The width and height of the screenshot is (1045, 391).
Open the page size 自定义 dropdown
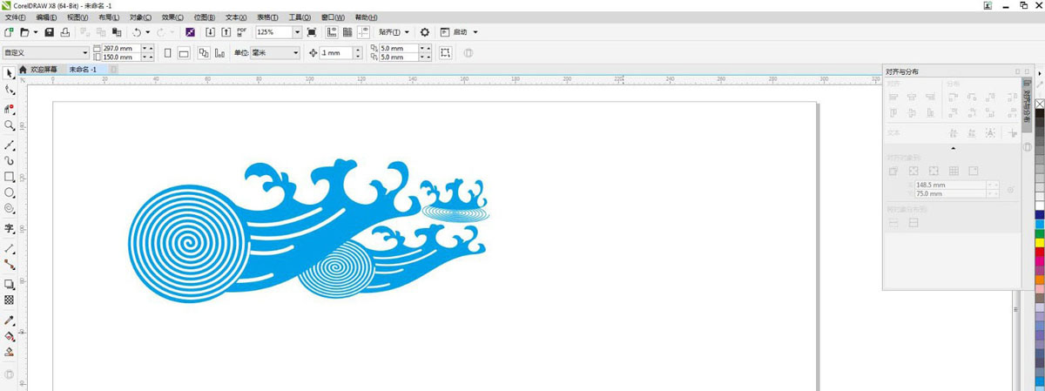(84, 53)
